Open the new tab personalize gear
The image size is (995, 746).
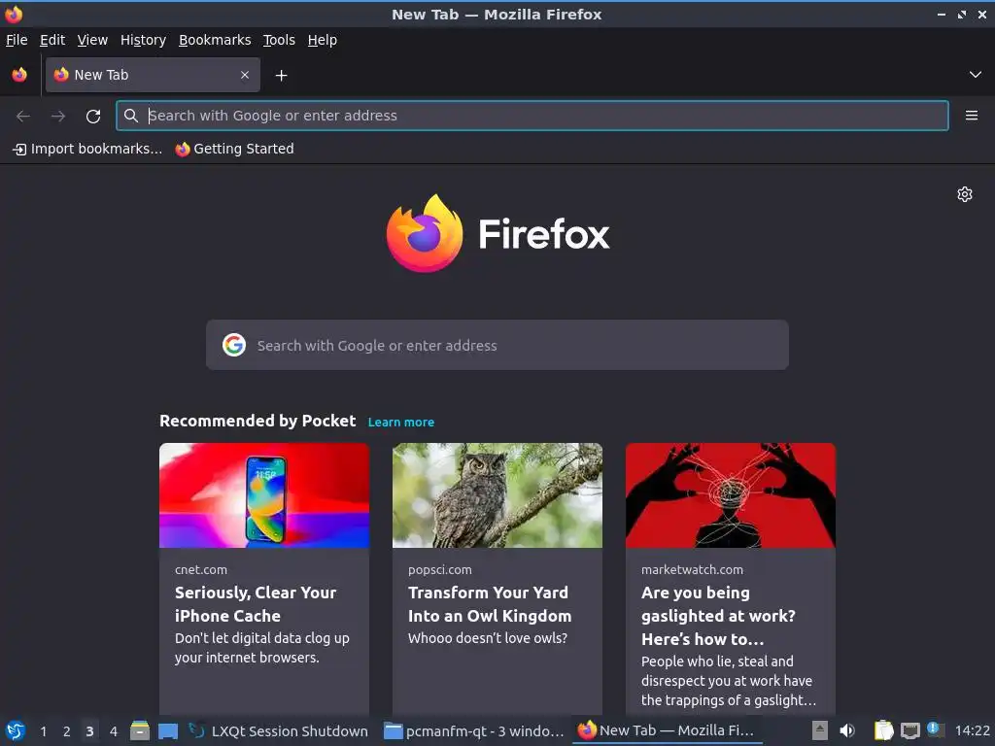coord(965,194)
